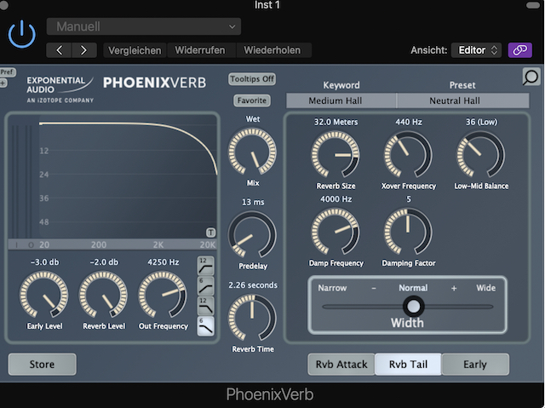Select the 12 dB low-pass filter icon

click(x=206, y=306)
